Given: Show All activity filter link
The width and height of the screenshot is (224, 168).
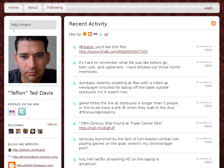Looking at the screenshot, I should (106, 34).
